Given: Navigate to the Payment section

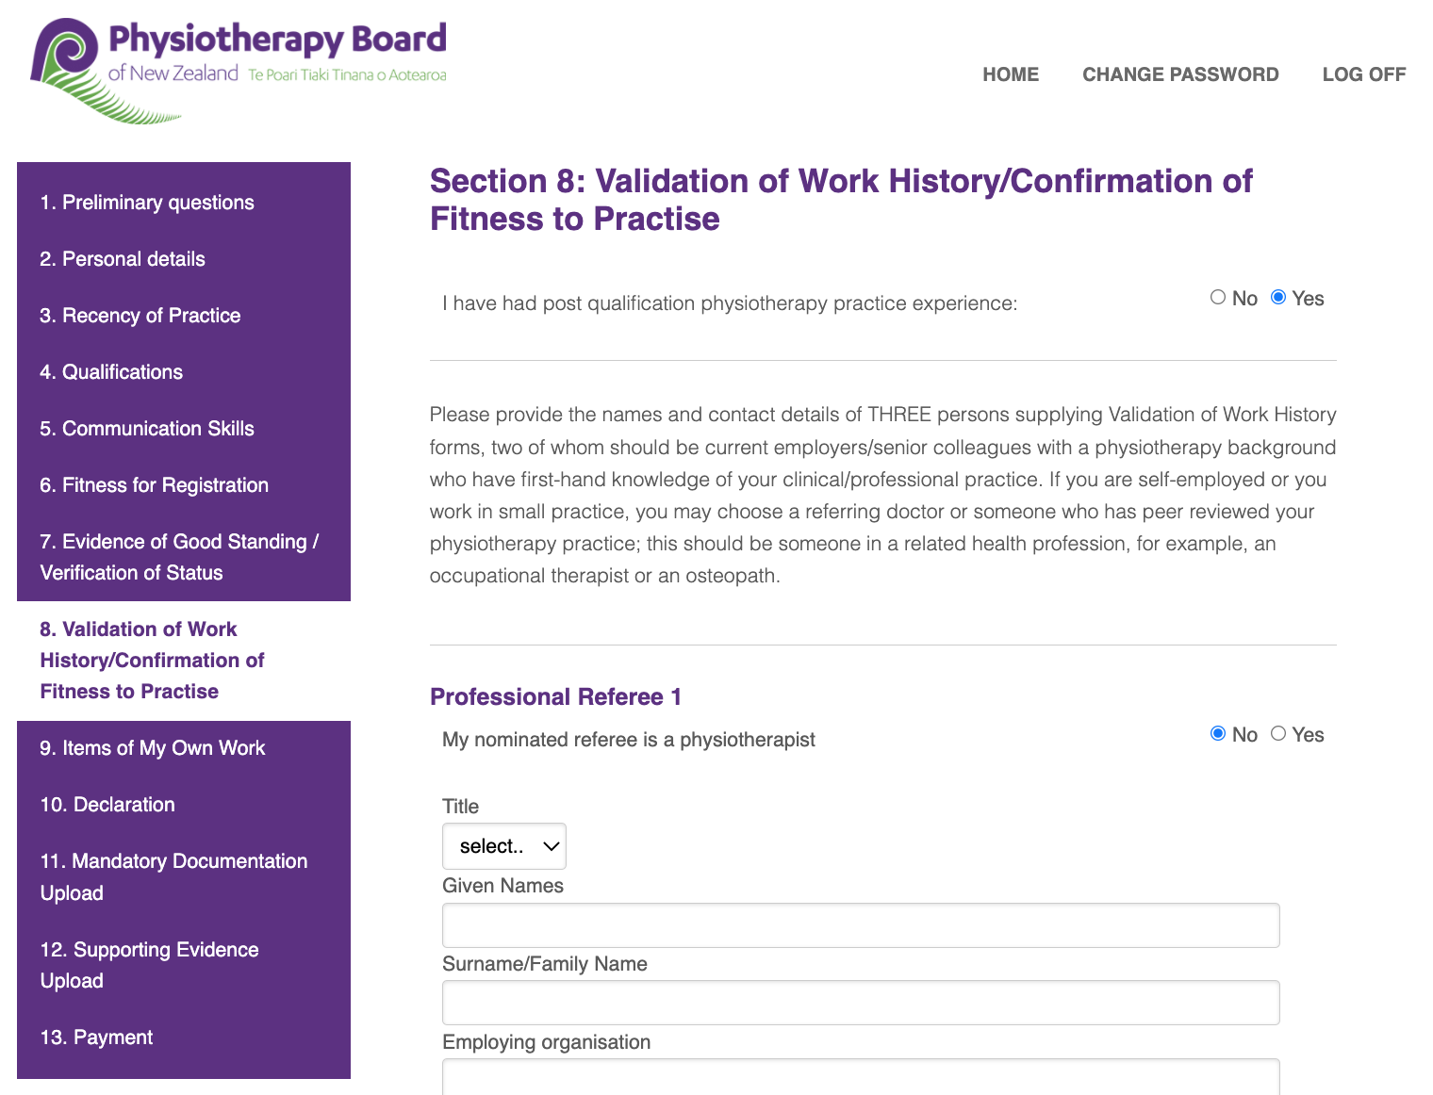Looking at the screenshot, I should pos(96,1038).
